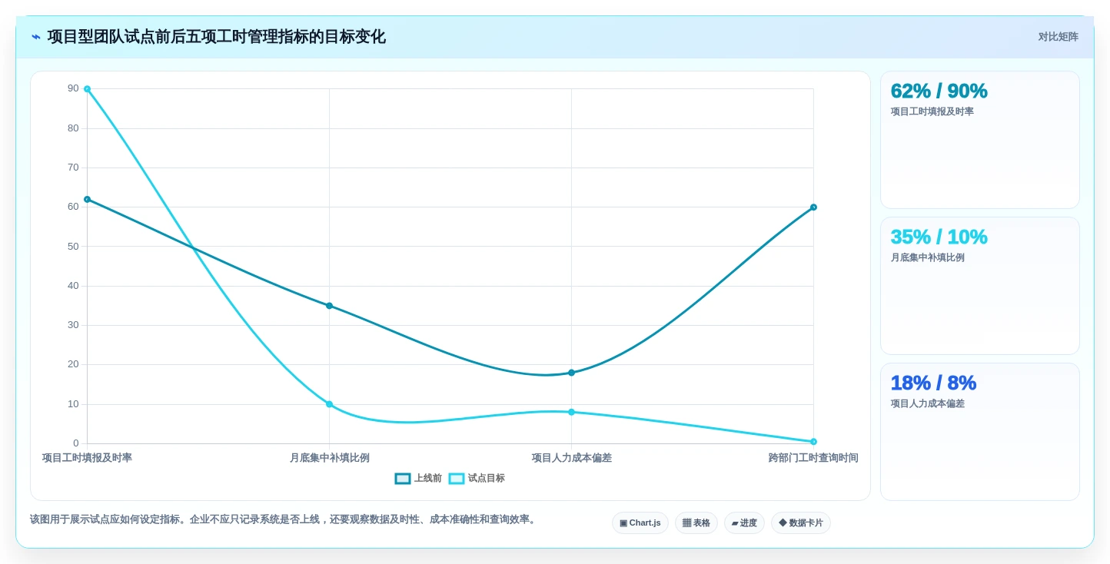Image resolution: width=1110 pixels, height=564 pixels.
Task: Click the 对比矩阵 label in header
Action: coord(1058,37)
